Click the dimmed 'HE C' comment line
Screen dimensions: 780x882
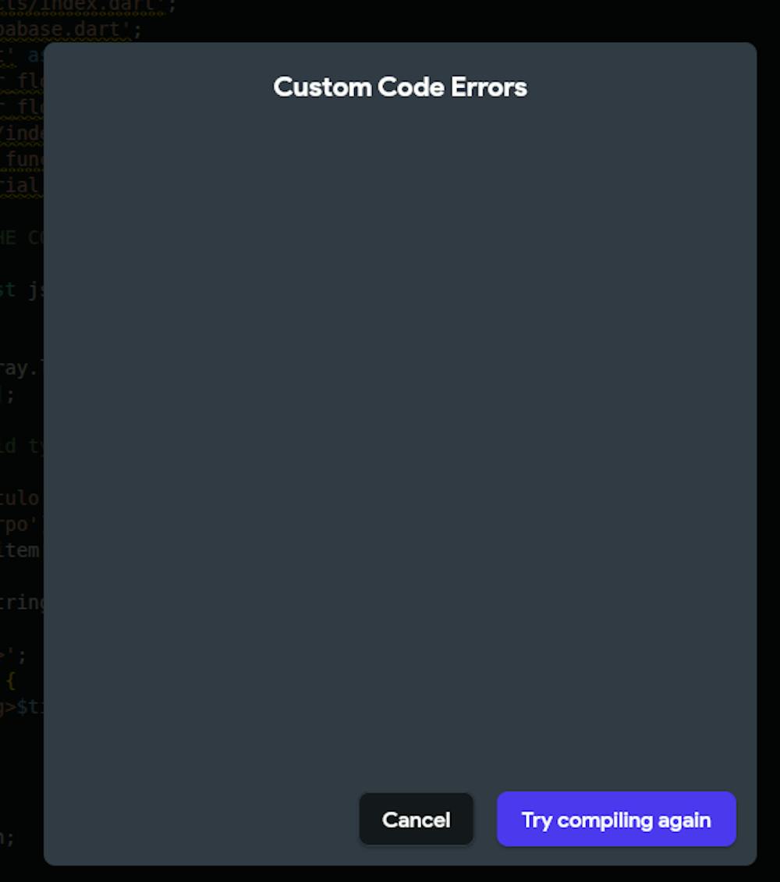(22, 237)
